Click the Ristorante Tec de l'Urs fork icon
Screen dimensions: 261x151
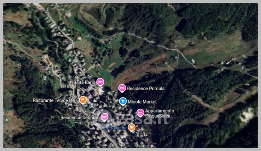83,100
